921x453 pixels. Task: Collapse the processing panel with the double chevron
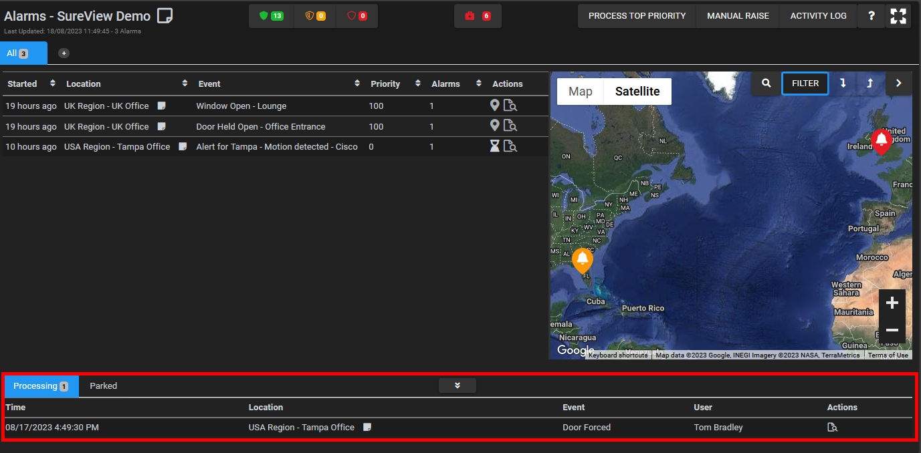tap(457, 386)
